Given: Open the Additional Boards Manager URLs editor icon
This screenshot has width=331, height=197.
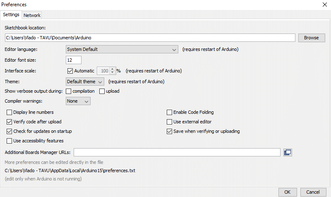Looking at the screenshot, I should (288, 152).
